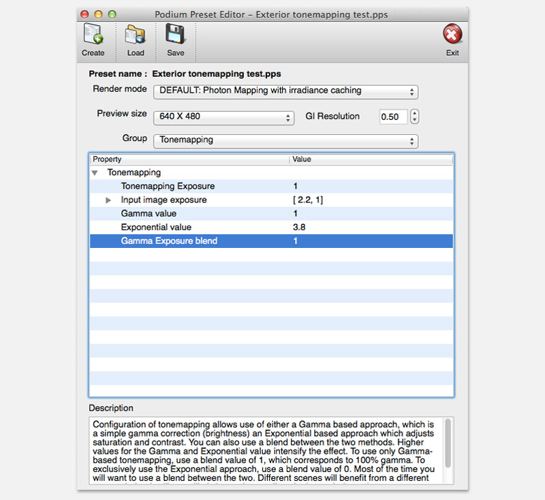The height and width of the screenshot is (500, 545).
Task: Zoom the window with the green button
Action: pos(112,14)
